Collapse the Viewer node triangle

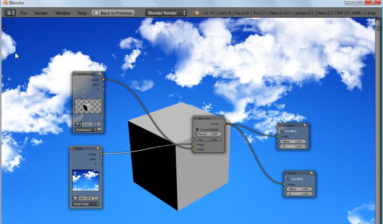point(286,173)
